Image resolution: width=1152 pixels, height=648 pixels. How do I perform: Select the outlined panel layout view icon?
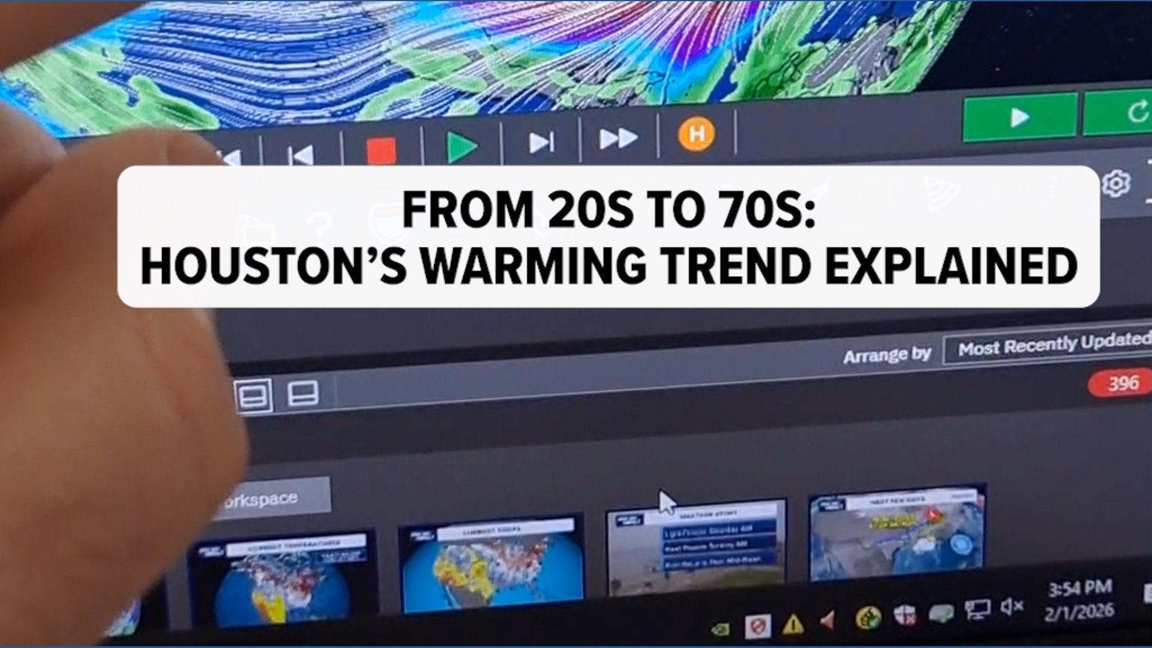(x=253, y=396)
